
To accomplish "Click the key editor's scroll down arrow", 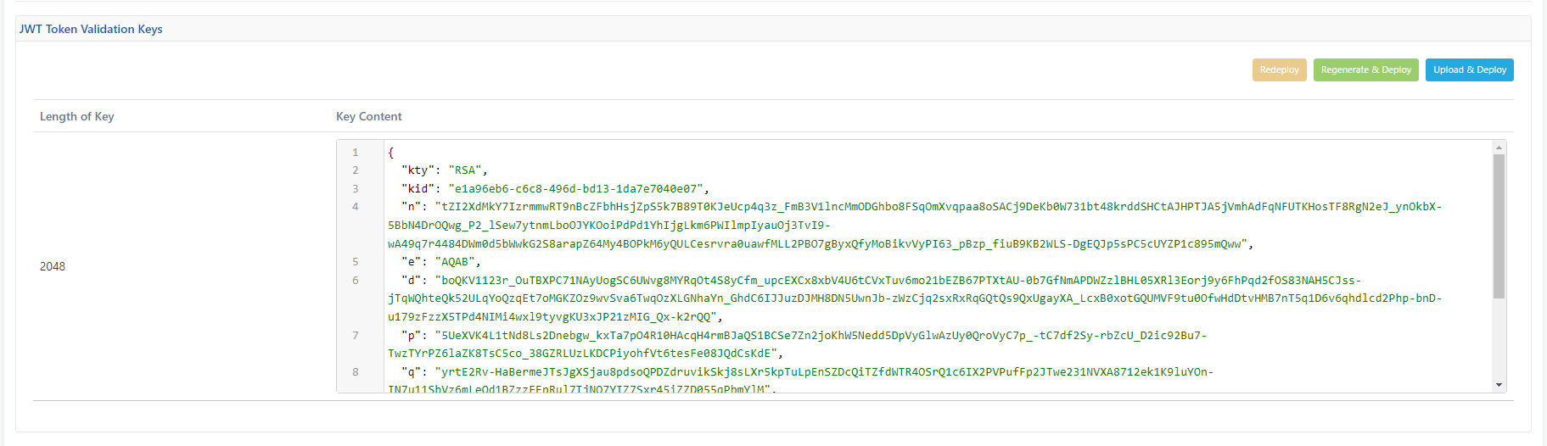I will point(1499,385).
